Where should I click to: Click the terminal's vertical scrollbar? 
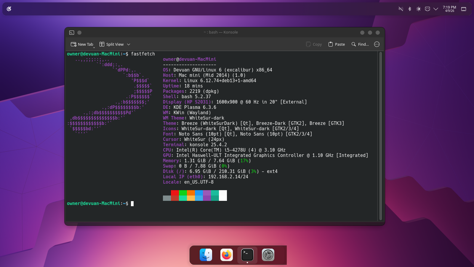(x=381, y=136)
